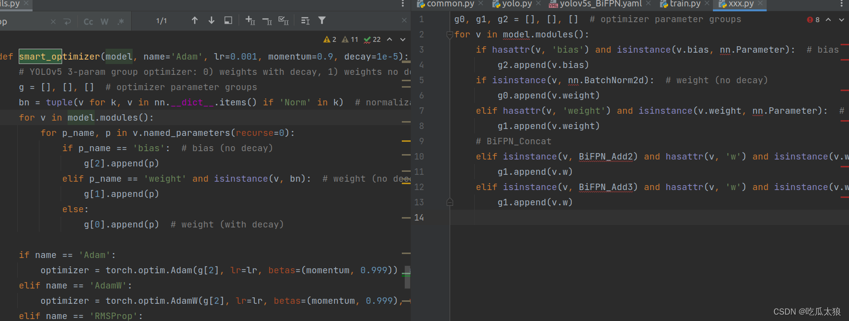
Task: Click the empty line 14 in xxx.py
Action: point(649,218)
